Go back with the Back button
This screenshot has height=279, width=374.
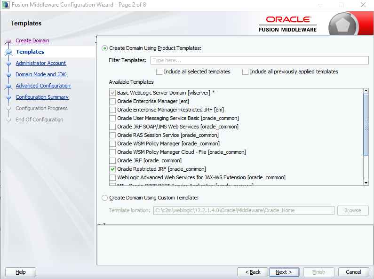(x=253, y=272)
